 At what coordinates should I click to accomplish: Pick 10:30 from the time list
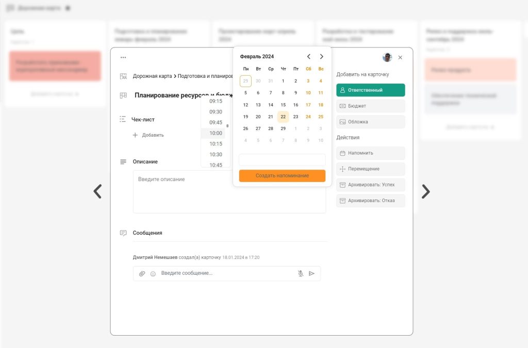(216, 155)
